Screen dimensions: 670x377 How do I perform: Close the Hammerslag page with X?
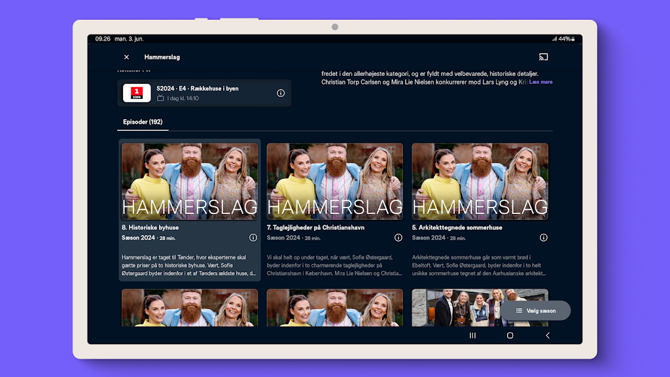[126, 57]
